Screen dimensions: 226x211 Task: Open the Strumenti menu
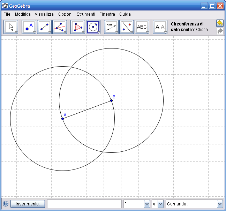pyautogui.click(x=86, y=14)
